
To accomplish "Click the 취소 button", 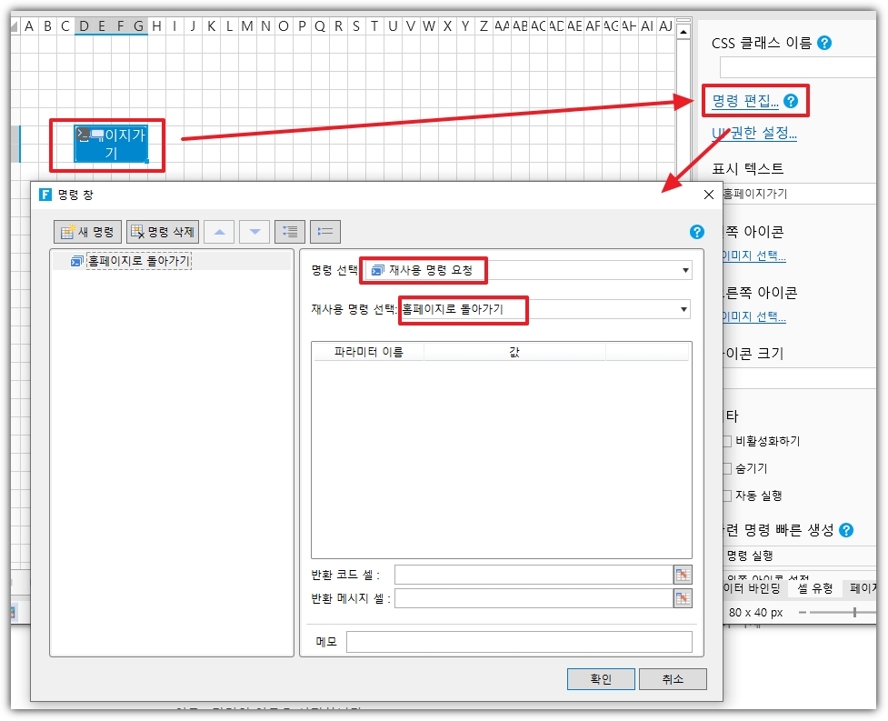I will 672,679.
